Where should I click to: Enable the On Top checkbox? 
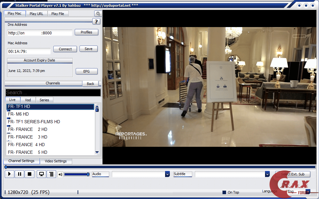[x=224, y=192]
